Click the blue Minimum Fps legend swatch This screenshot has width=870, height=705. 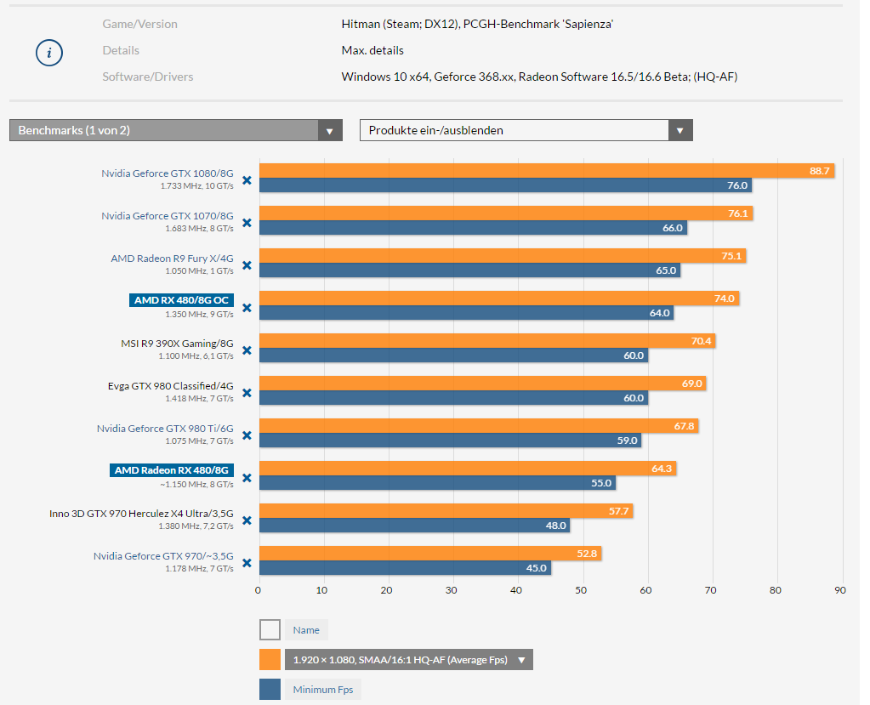(x=270, y=690)
